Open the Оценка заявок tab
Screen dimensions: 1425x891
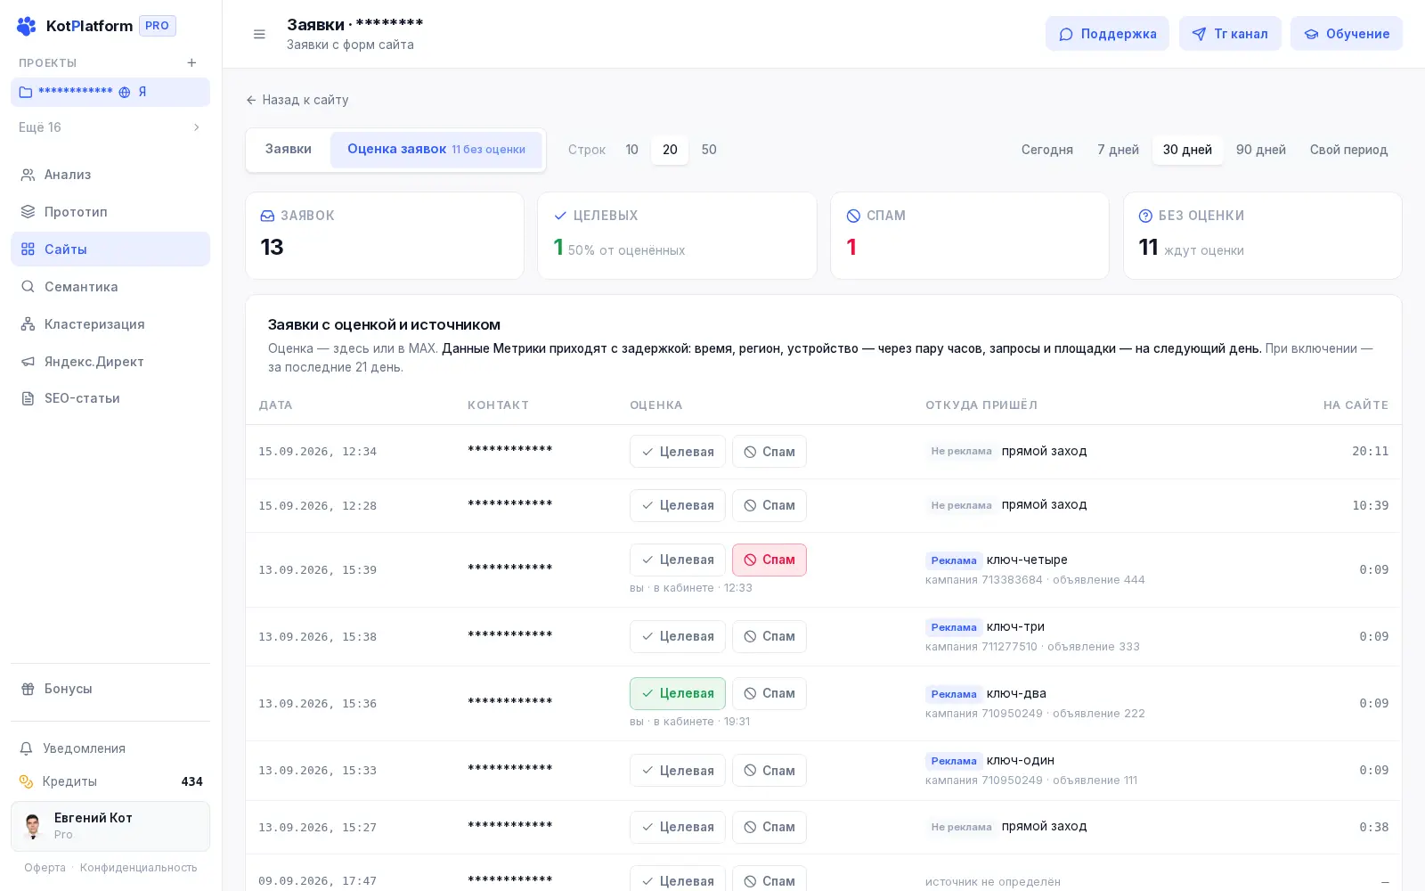pos(436,149)
